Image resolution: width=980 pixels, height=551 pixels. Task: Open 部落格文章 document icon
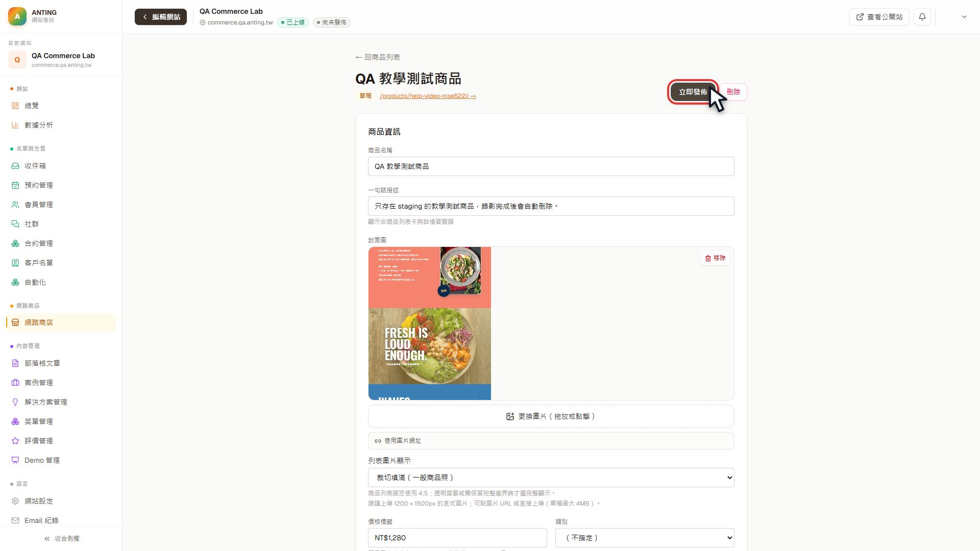[x=15, y=363]
